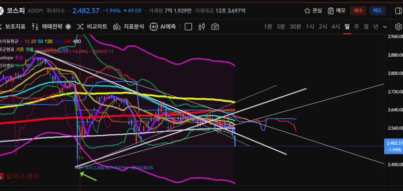Select the 년 yearly timeframe

[x=376, y=27]
